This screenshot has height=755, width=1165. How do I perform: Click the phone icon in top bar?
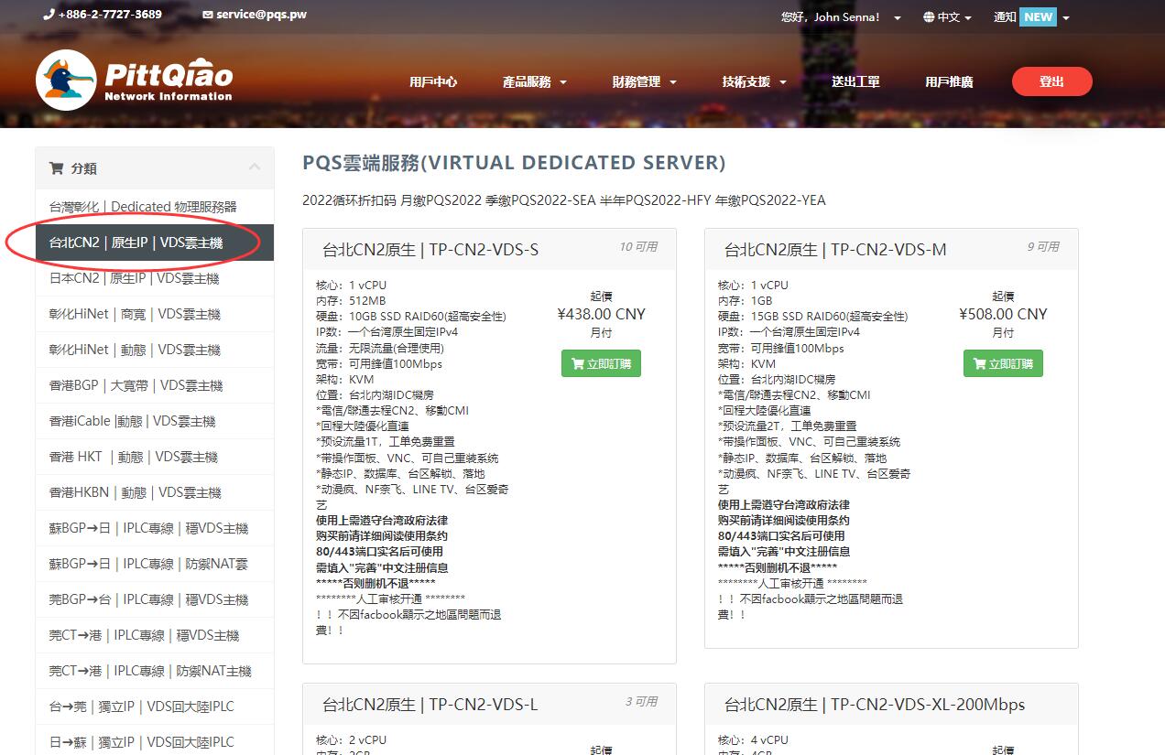pos(49,15)
